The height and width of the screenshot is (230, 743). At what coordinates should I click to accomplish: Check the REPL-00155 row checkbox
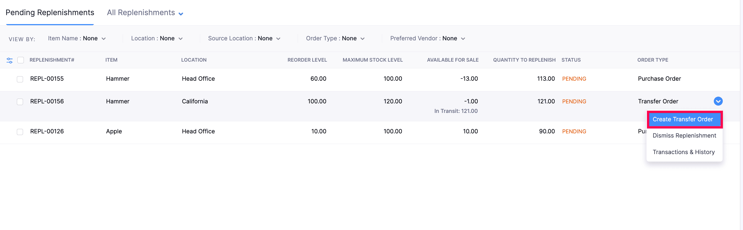20,79
